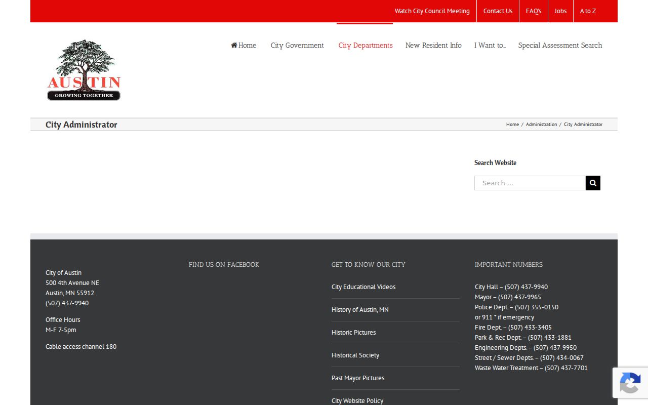Viewport: 648px width, 405px height.
Task: View Past Mayor Pictures link
Action: pyautogui.click(x=358, y=378)
